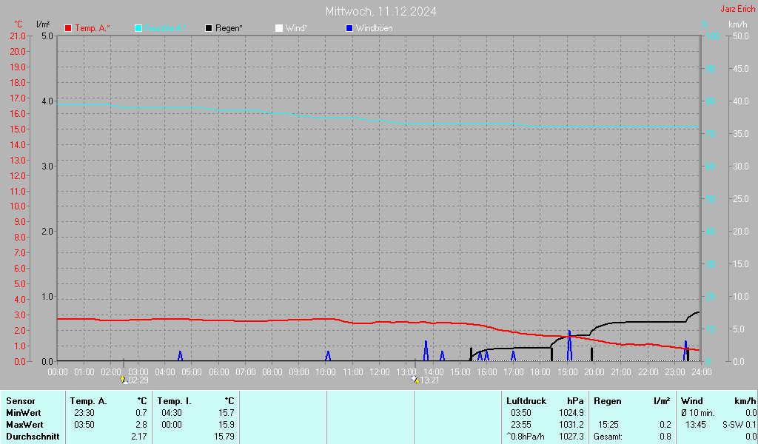This screenshot has height=444, width=758.
Task: Click the Windböen legend label
Action: [374, 28]
